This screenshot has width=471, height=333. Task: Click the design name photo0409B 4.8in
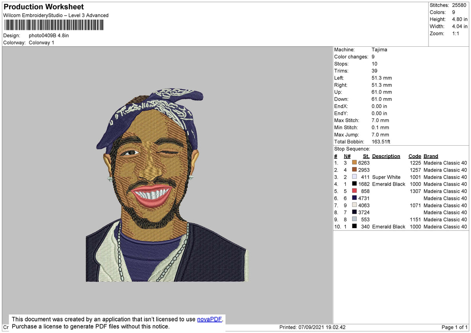pos(48,35)
